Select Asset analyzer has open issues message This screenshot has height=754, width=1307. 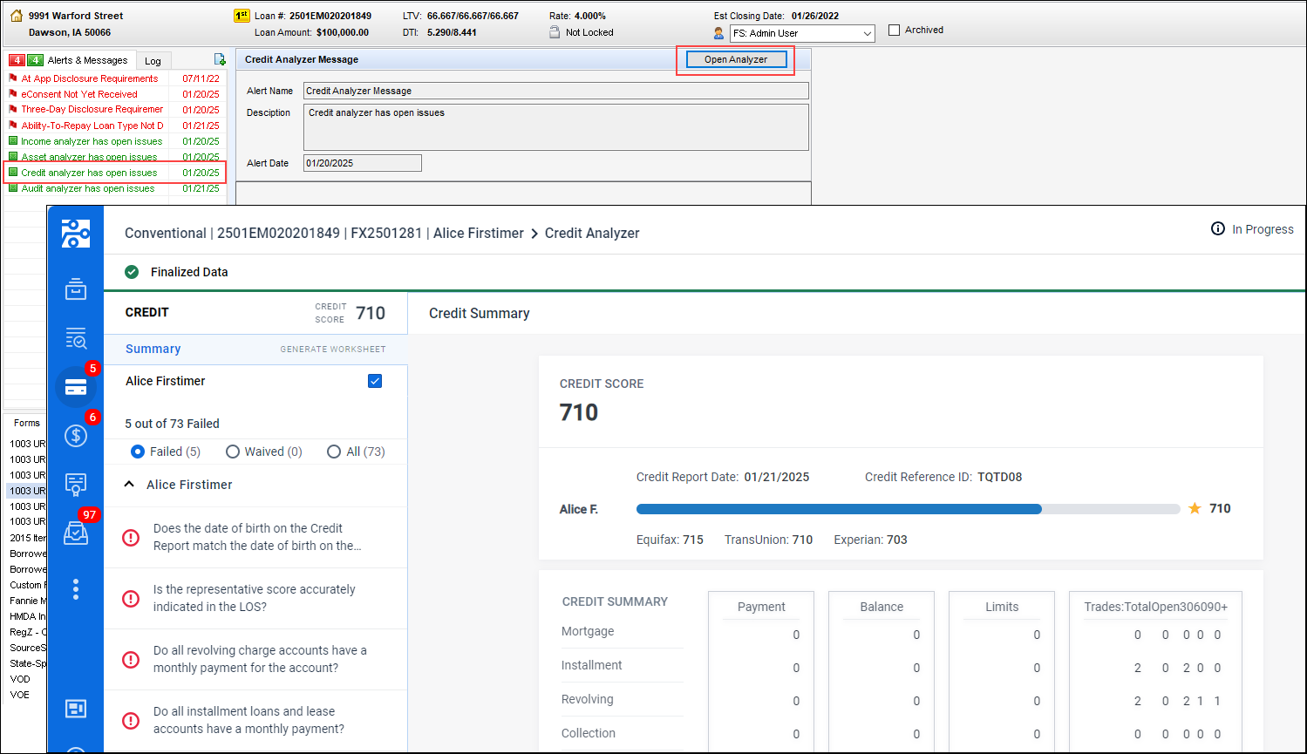click(x=115, y=156)
